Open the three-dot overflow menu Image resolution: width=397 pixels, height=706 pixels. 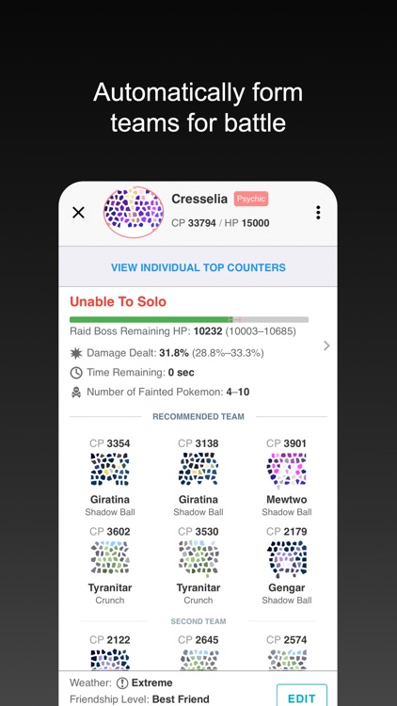[x=318, y=213]
